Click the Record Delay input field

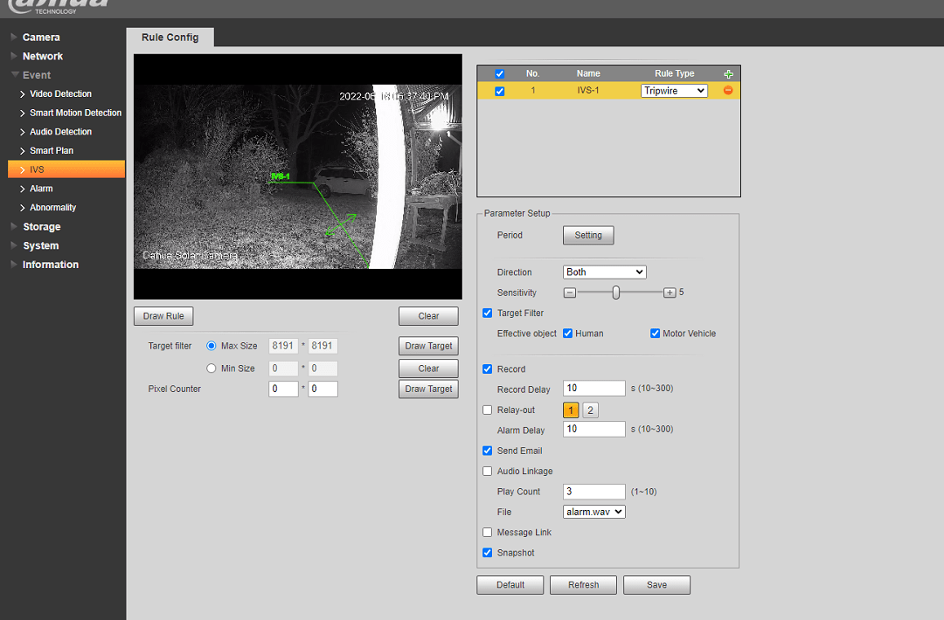coord(594,389)
